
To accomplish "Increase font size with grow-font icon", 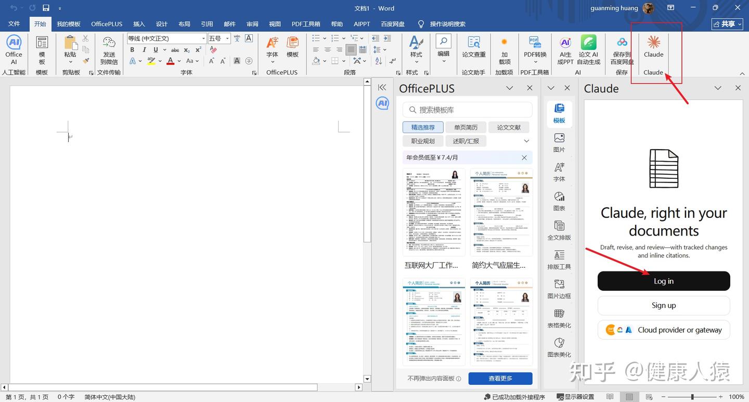I will 212,61.
